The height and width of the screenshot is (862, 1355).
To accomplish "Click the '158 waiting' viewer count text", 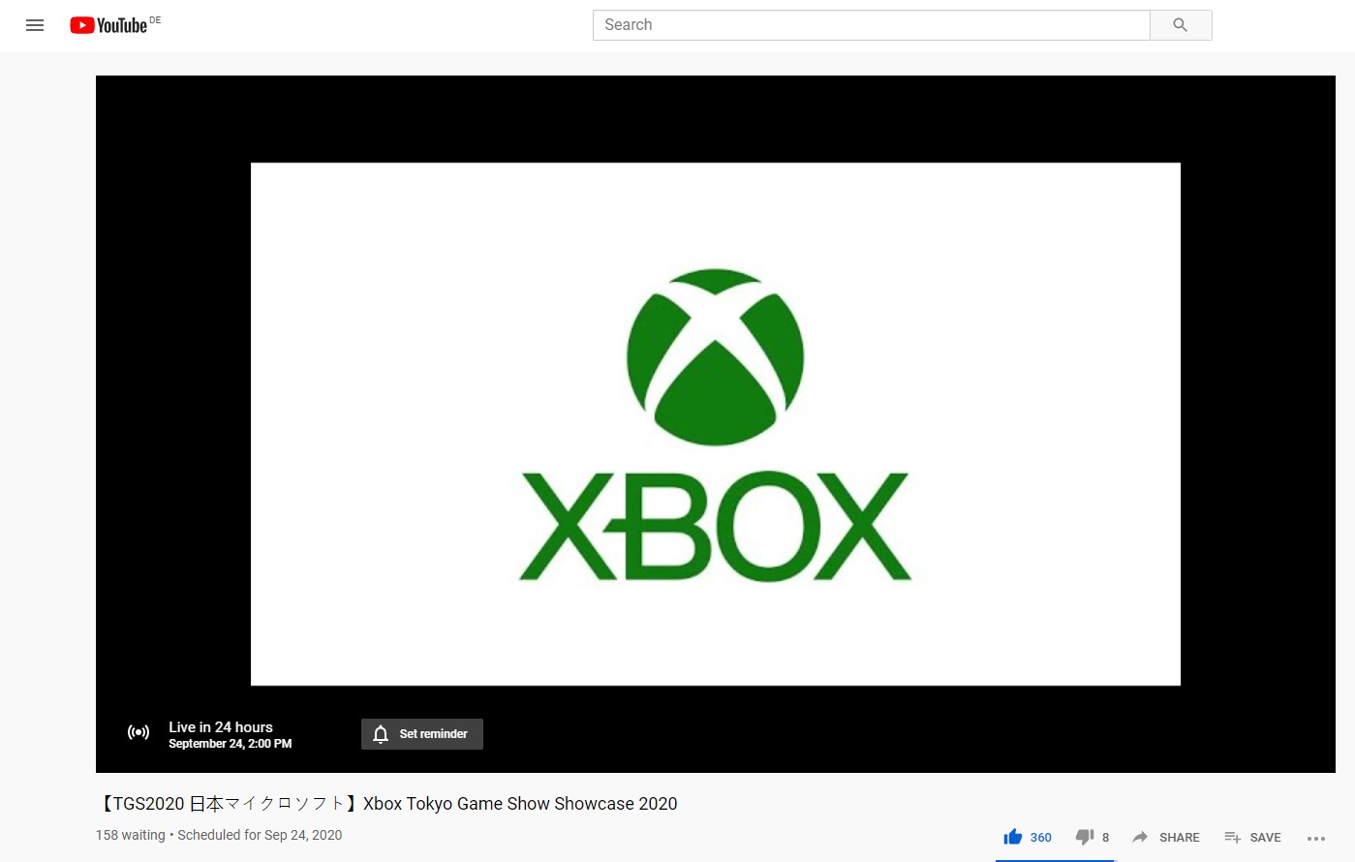I will point(131,835).
